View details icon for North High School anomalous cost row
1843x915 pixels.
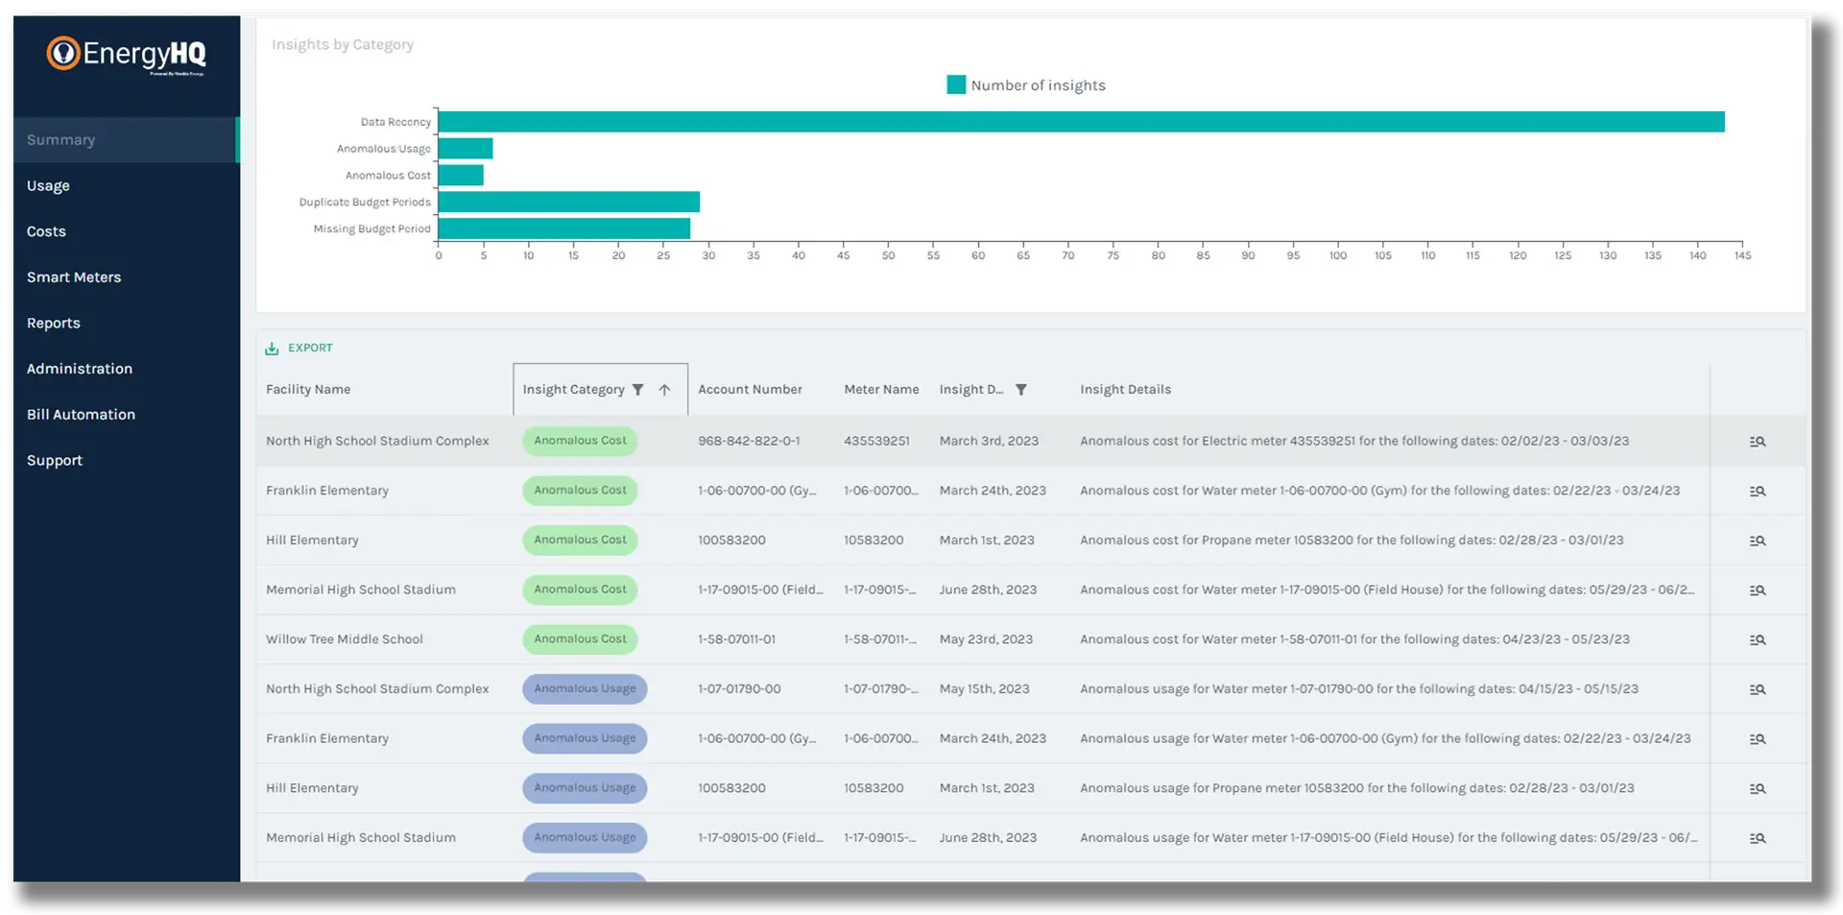click(1757, 442)
